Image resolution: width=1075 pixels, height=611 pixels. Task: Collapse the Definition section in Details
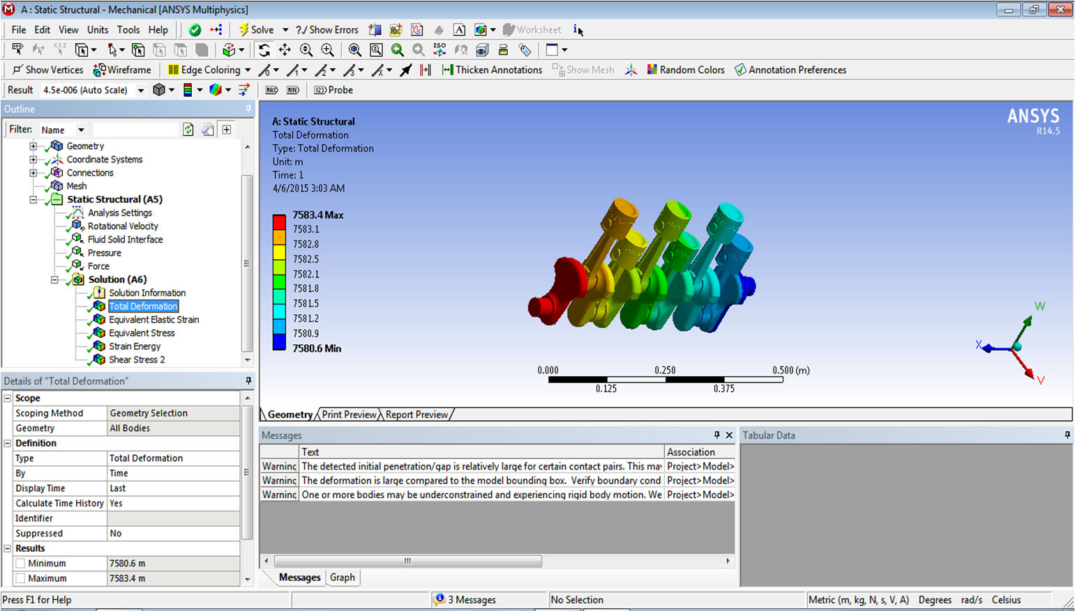click(x=8, y=444)
